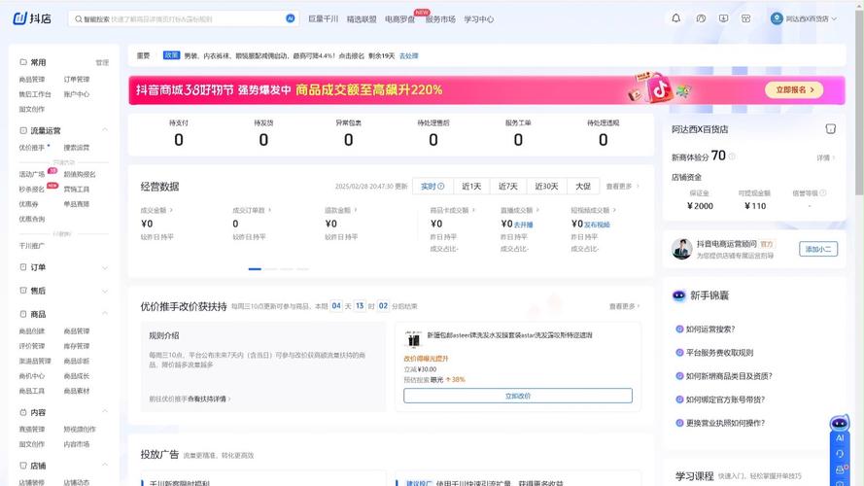Click the 立即改价 button
The width and height of the screenshot is (864, 486).
pos(518,396)
